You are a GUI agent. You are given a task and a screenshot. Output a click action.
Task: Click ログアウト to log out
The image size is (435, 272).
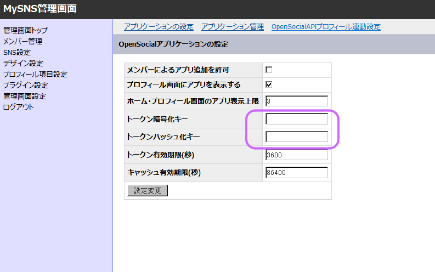(19, 107)
